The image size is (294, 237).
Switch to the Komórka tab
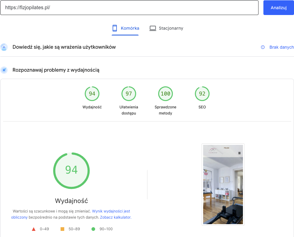tap(125, 28)
